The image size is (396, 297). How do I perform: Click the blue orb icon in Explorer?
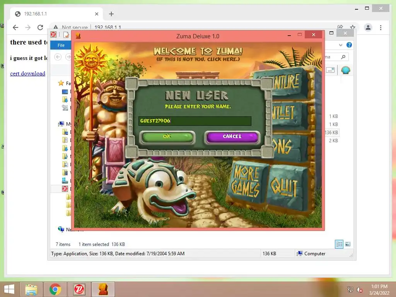[345, 70]
